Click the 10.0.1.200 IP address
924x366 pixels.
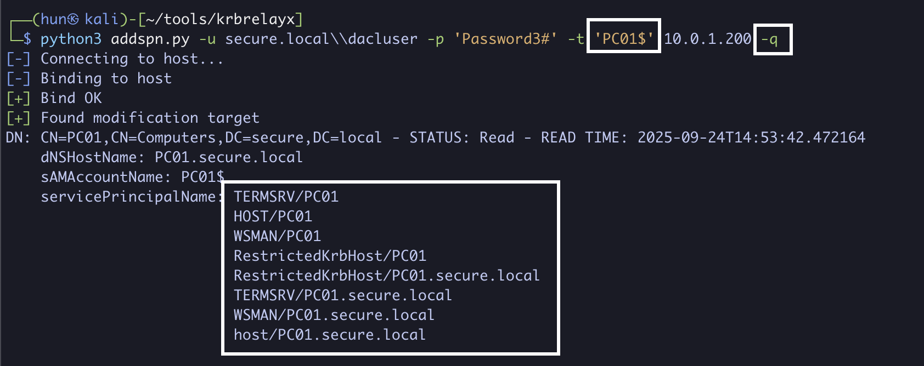point(707,39)
